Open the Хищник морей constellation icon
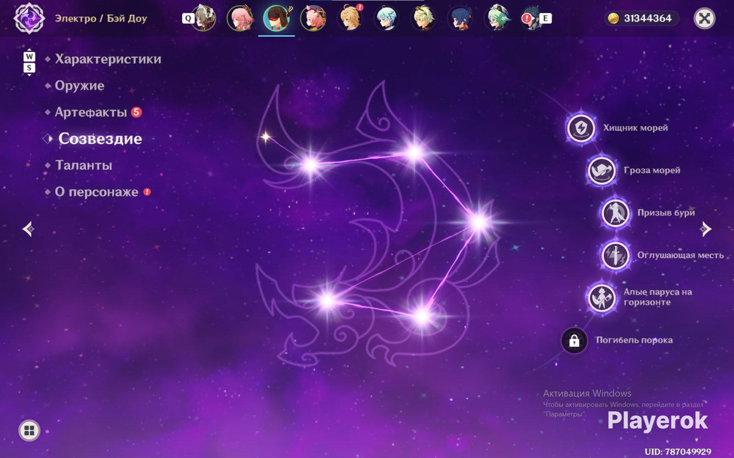This screenshot has height=458, width=734. pos(581,128)
